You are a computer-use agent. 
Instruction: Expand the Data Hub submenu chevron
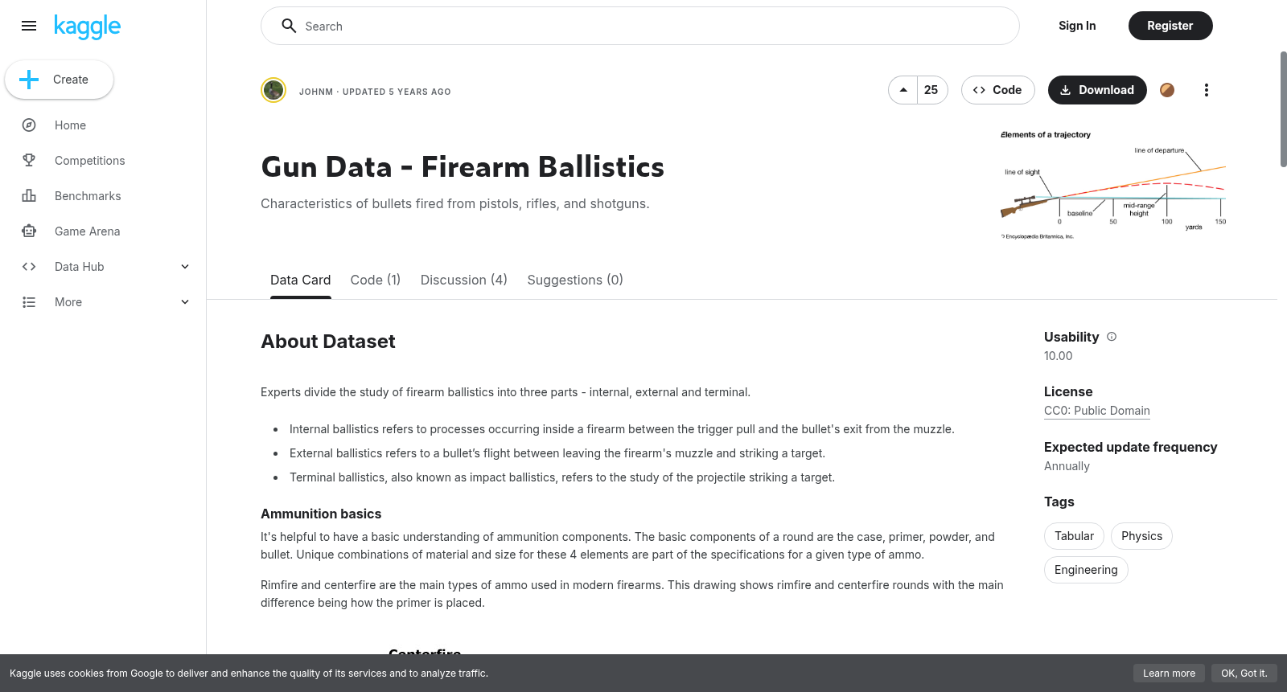tap(185, 267)
